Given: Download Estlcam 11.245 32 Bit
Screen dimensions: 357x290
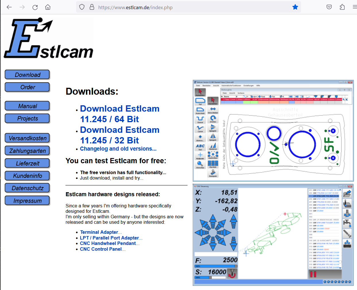Looking at the screenshot, I should pyautogui.click(x=119, y=135).
